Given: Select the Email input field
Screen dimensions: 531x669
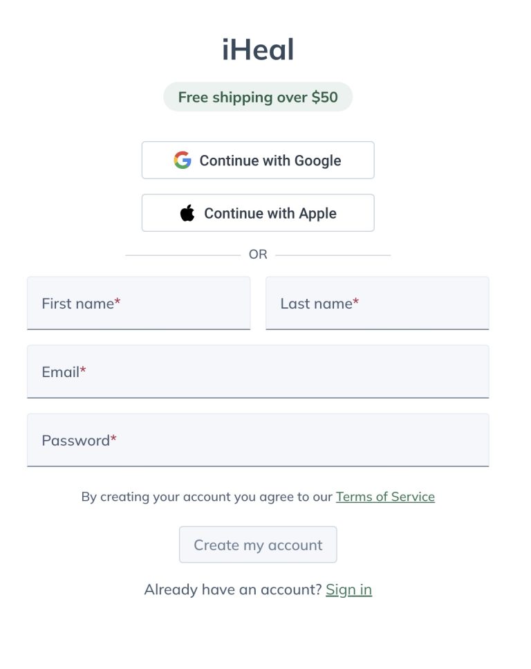Looking at the screenshot, I should [258, 372].
